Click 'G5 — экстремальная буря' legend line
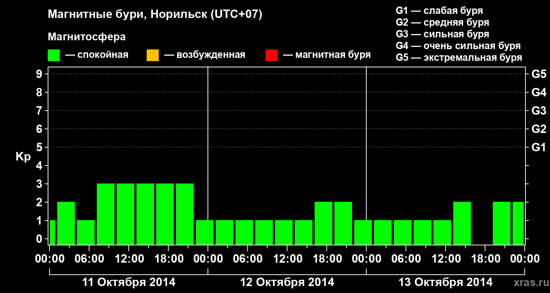Viewport: 550px width, 293px height. coord(459,58)
